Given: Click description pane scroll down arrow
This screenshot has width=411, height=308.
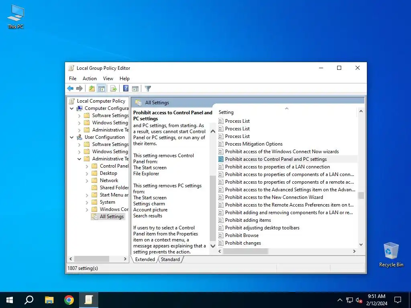Looking at the screenshot, I should 213,246.
